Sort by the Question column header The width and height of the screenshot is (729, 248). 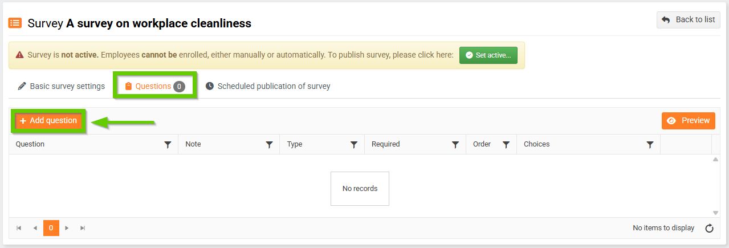tap(30, 144)
